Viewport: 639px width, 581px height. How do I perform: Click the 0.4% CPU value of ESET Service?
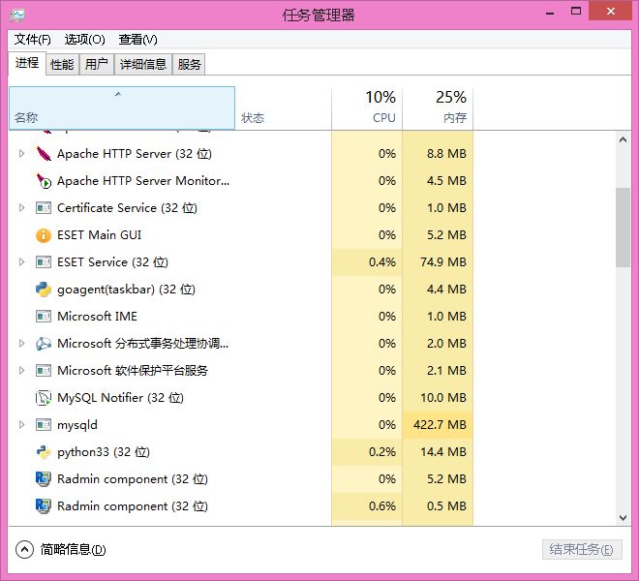[x=382, y=262]
